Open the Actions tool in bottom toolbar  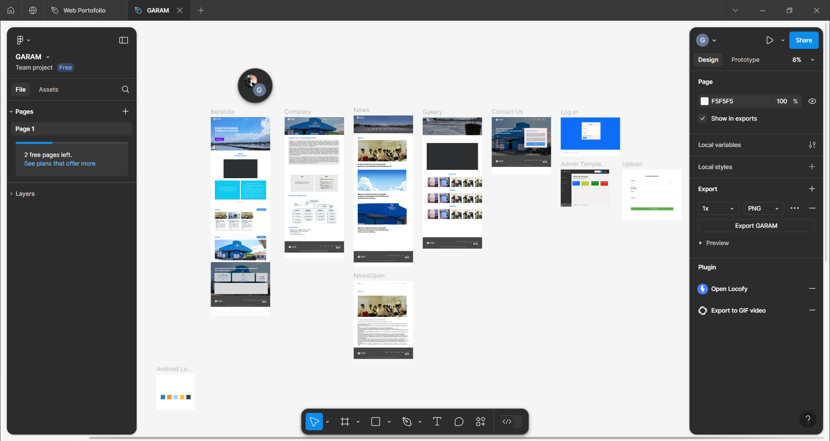click(480, 422)
